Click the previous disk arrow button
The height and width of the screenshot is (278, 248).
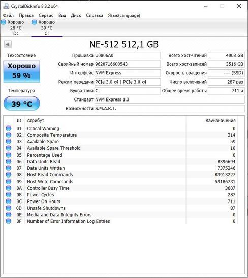coord(8,44)
